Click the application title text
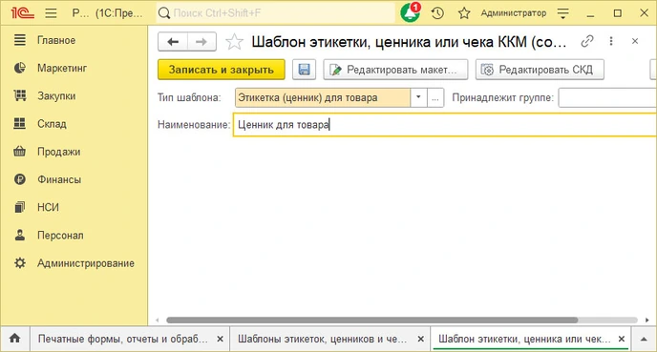Screen dimensions: 657x352 [107, 13]
